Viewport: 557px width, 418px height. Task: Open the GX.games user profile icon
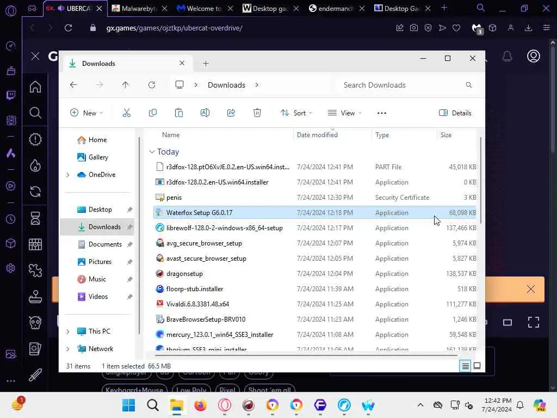(534, 56)
